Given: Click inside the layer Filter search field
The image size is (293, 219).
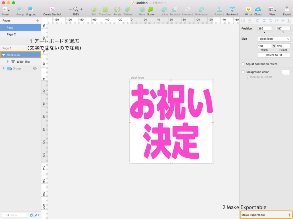Looking at the screenshot, I should (x=14, y=215).
